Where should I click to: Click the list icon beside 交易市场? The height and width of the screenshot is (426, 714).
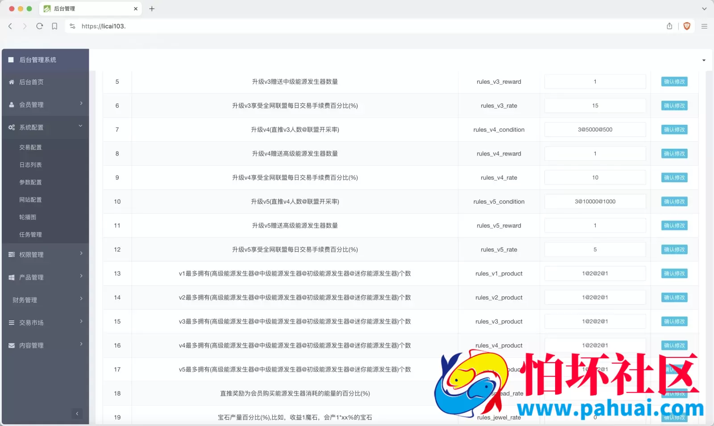pyautogui.click(x=12, y=323)
